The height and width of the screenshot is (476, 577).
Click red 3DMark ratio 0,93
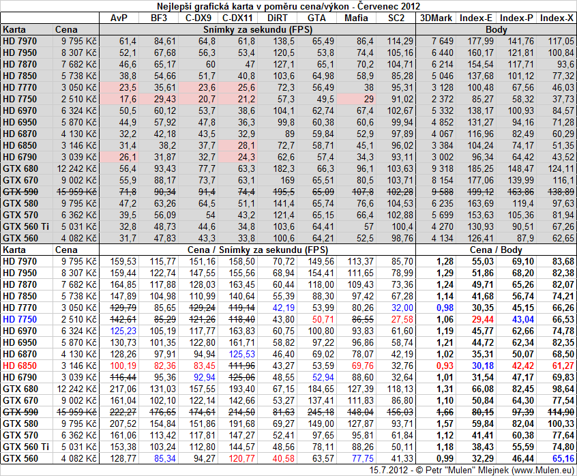point(445,366)
